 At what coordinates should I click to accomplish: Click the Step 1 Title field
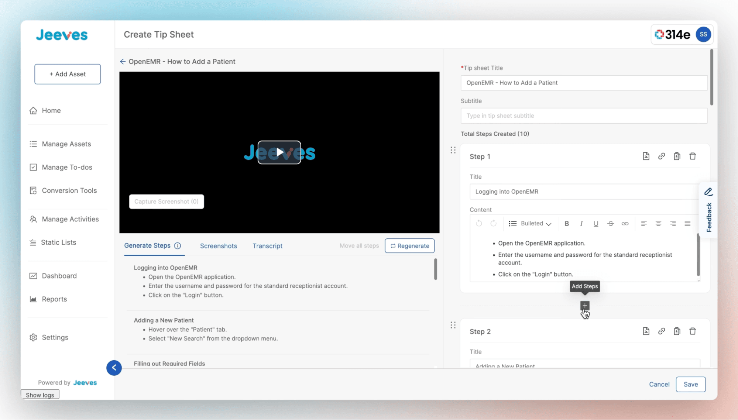tap(585, 192)
